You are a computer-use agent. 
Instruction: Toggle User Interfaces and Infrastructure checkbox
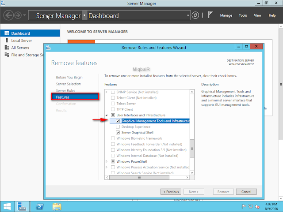(113, 115)
